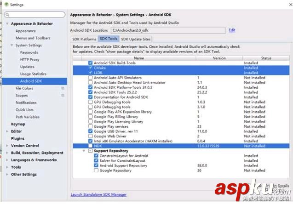Check the NDK checkbox
293x204 pixels.
pyautogui.click(x=91, y=146)
